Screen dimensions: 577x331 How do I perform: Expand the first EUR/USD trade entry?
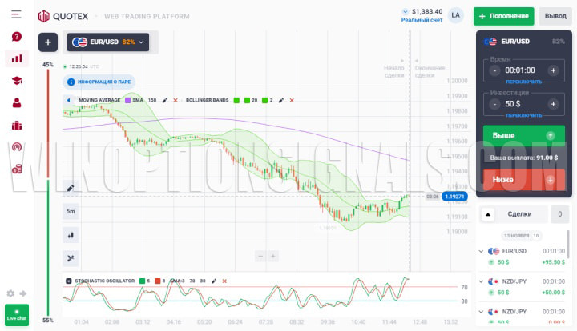(x=481, y=251)
